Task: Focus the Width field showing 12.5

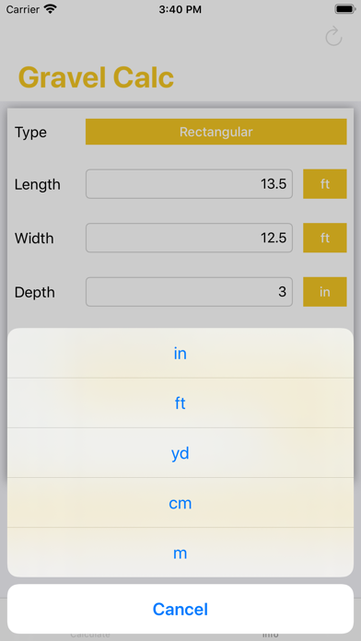Action: click(x=189, y=238)
